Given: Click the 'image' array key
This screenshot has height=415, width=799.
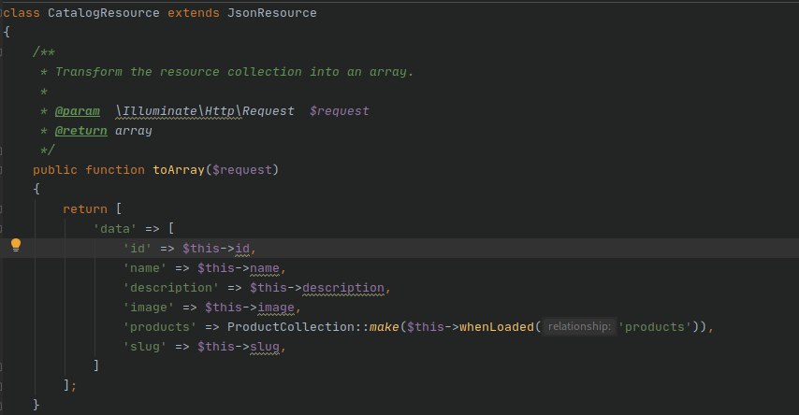Looking at the screenshot, I should point(148,308).
